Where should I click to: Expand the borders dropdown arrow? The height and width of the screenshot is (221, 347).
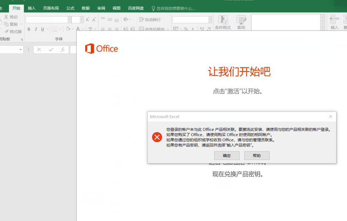click(60, 29)
